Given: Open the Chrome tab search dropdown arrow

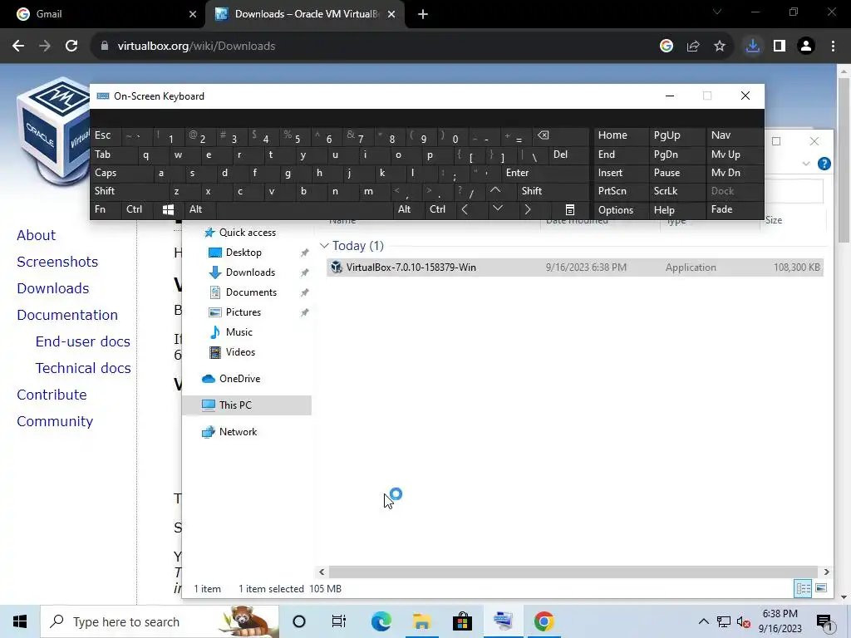Looking at the screenshot, I should 717,12.
